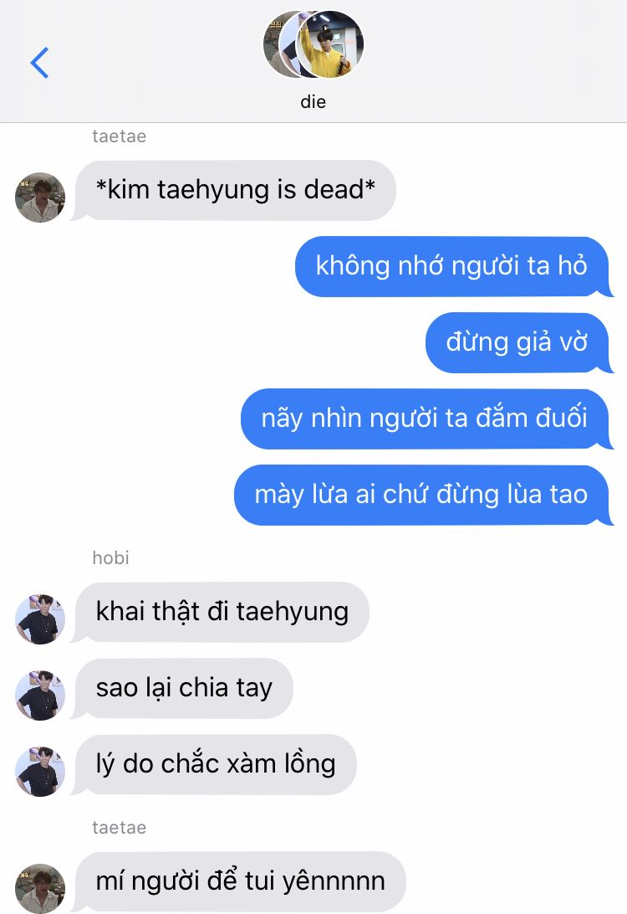Select the 'khai thật đi taehyung' bubble
This screenshot has width=627, height=914.
221,612
